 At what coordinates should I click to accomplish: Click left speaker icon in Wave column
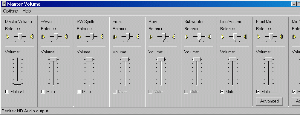pos(43,37)
